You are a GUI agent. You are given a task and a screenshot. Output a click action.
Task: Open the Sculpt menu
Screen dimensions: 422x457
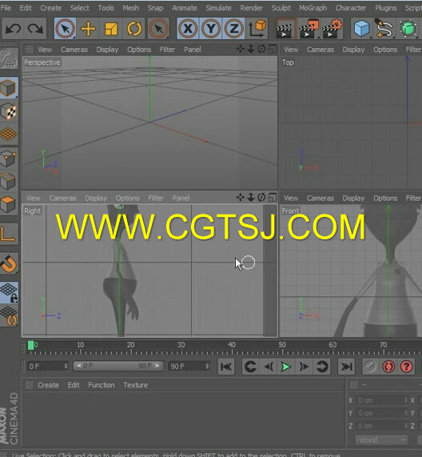(281, 8)
